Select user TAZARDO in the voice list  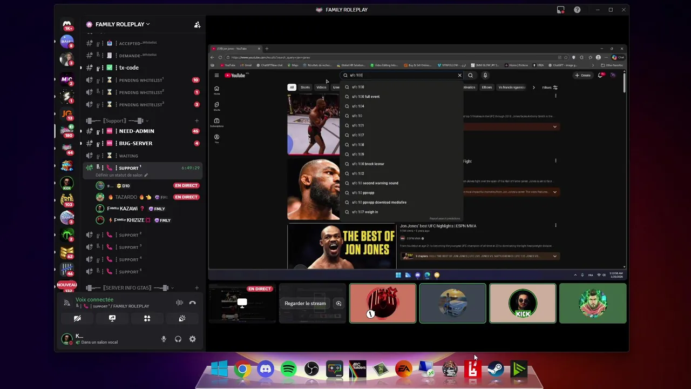pyautogui.click(x=148, y=197)
